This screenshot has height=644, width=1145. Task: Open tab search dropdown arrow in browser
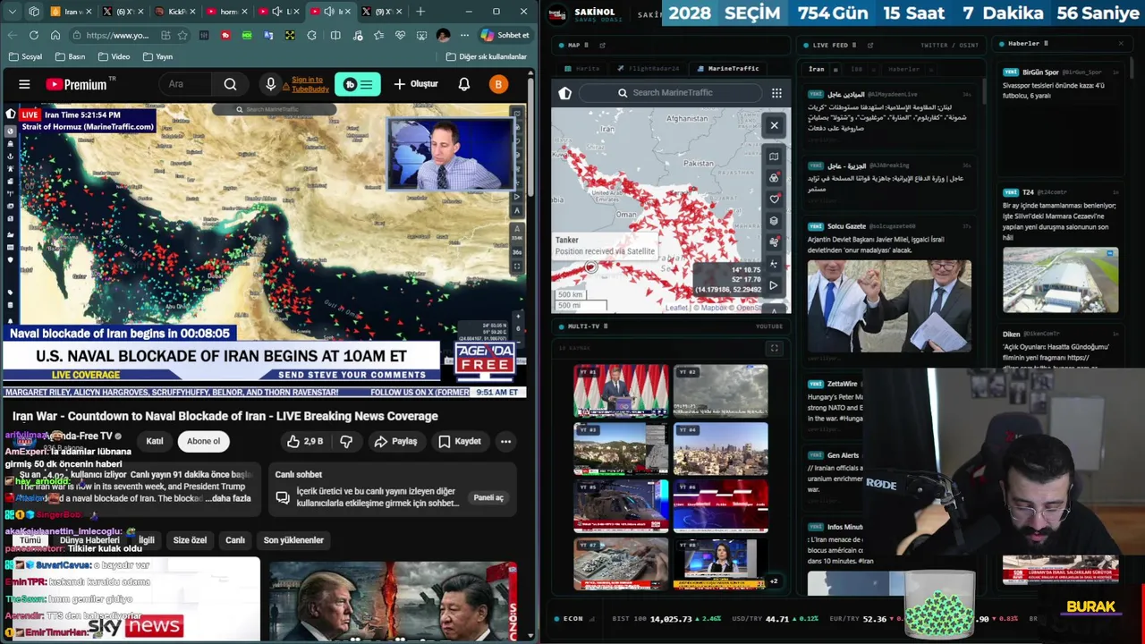tap(13, 12)
